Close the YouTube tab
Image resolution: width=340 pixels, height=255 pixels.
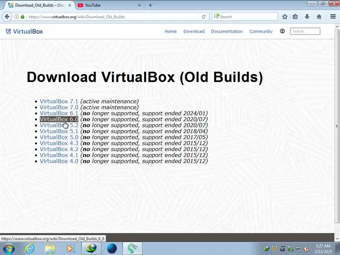click(139, 5)
